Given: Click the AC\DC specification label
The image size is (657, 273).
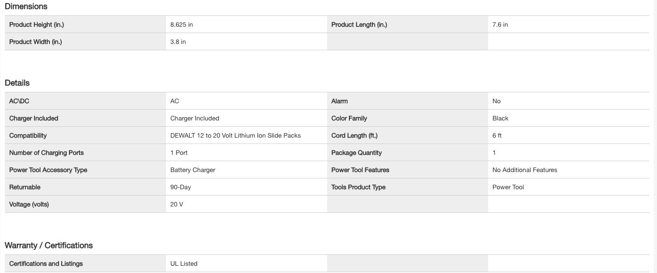Looking at the screenshot, I should coord(19,101).
